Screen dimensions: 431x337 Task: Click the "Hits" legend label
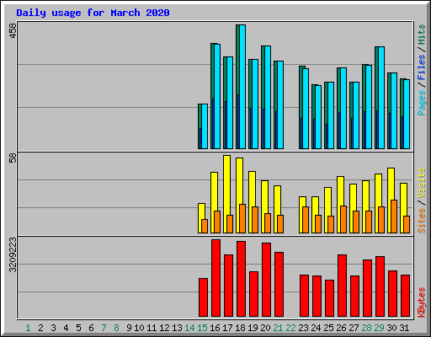tap(422, 35)
